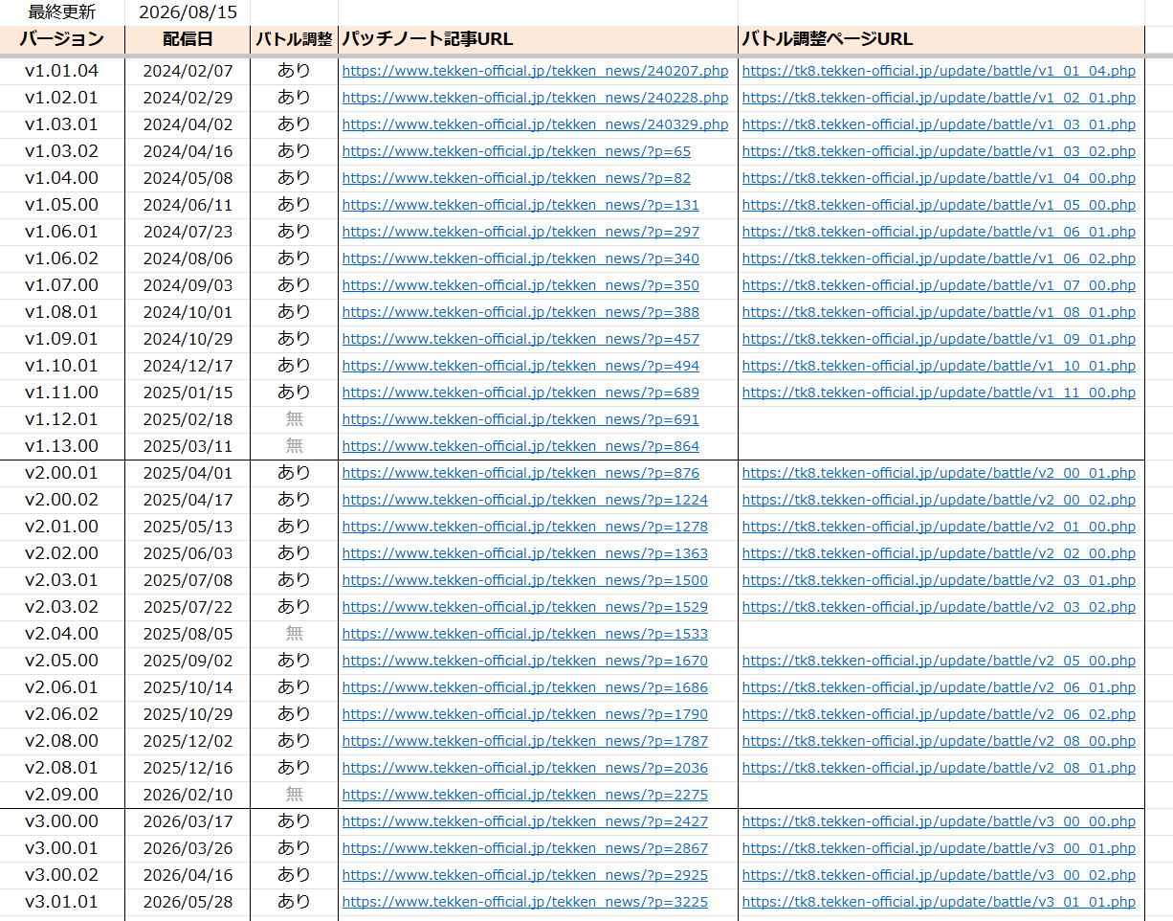Select the バトル調整 column header
The image size is (1173, 921).
[294, 39]
